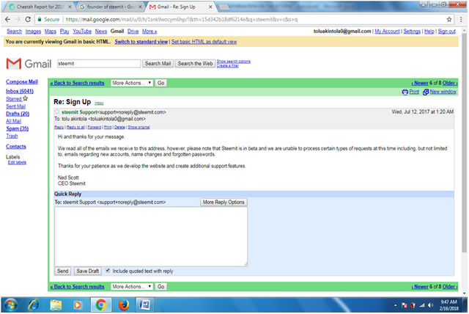Reload the page with refresh icon

pos(28,20)
